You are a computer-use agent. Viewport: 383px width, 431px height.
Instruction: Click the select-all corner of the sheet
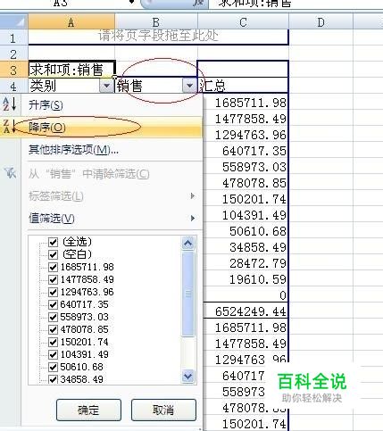pos(14,21)
